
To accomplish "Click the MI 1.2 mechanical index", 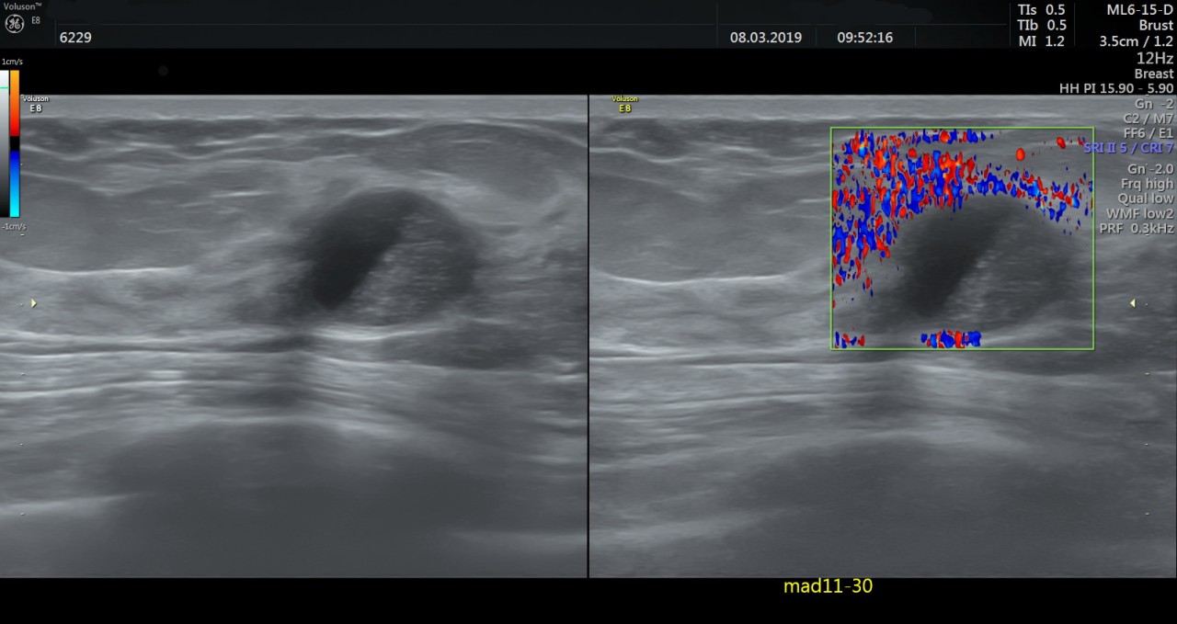I will (x=1042, y=41).
